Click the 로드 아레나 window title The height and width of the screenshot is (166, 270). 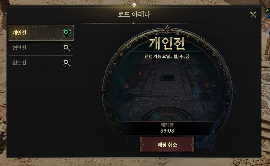[134, 14]
